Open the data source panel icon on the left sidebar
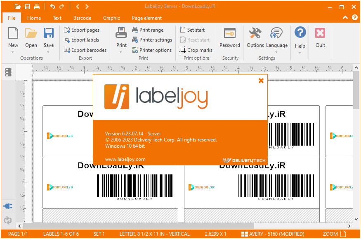This screenshot has width=361, height=239. coord(8,72)
